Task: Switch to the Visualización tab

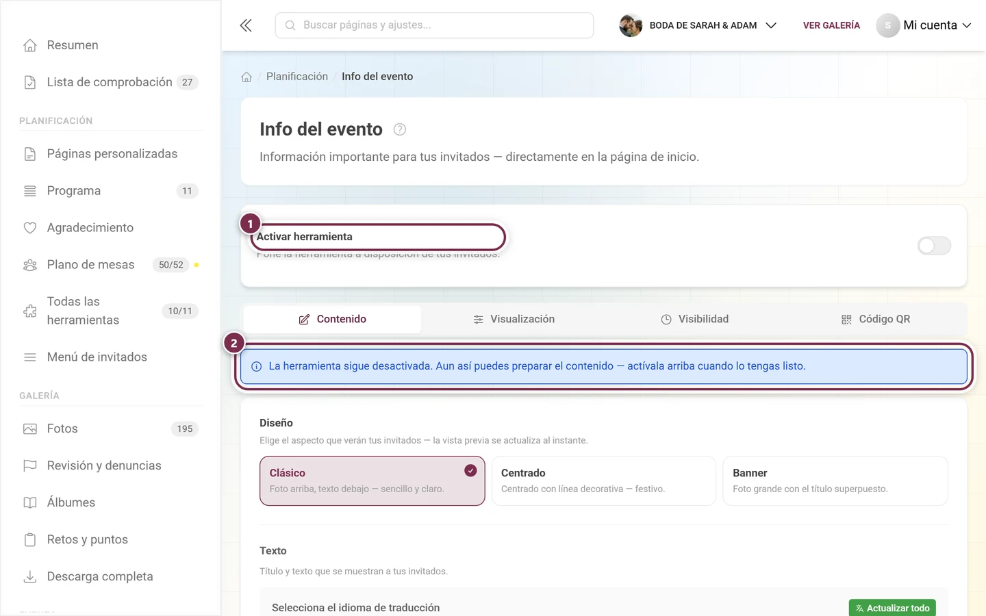Action: (514, 319)
